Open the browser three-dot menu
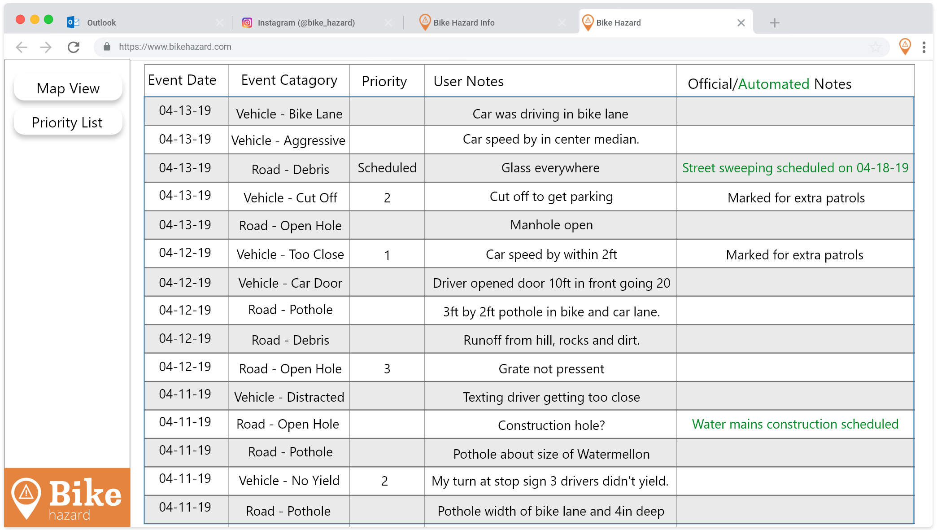 [924, 47]
